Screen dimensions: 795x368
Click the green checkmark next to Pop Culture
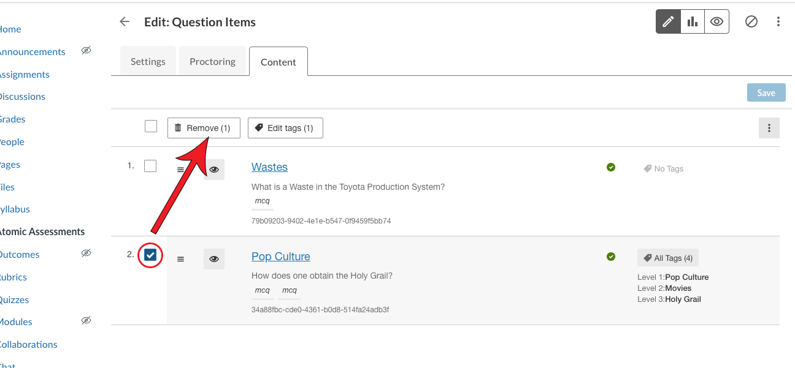(x=611, y=257)
